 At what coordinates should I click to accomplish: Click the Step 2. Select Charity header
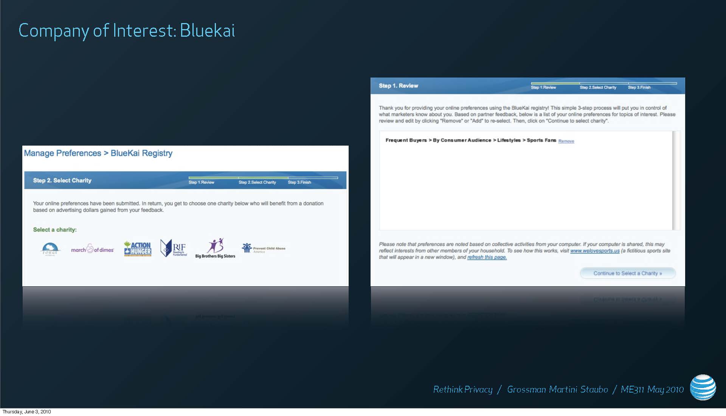tap(62, 180)
